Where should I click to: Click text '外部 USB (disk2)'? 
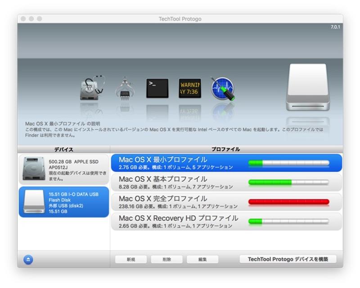tap(66, 206)
